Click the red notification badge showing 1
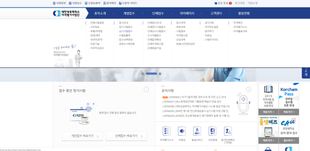Viewport: 310px width, 151px height. (x=230, y=3)
